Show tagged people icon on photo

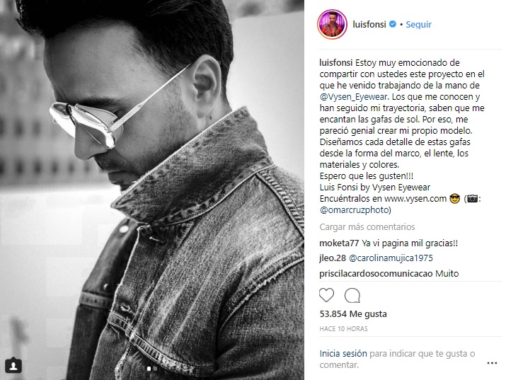pos(13,366)
